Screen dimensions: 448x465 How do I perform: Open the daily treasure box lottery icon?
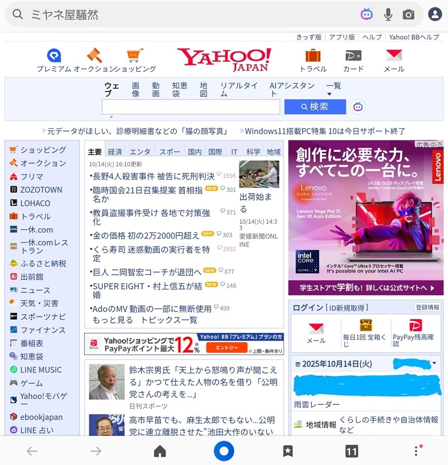366,325
